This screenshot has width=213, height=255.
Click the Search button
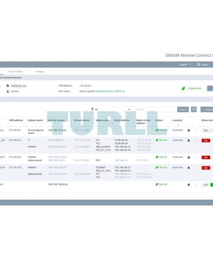183,109
